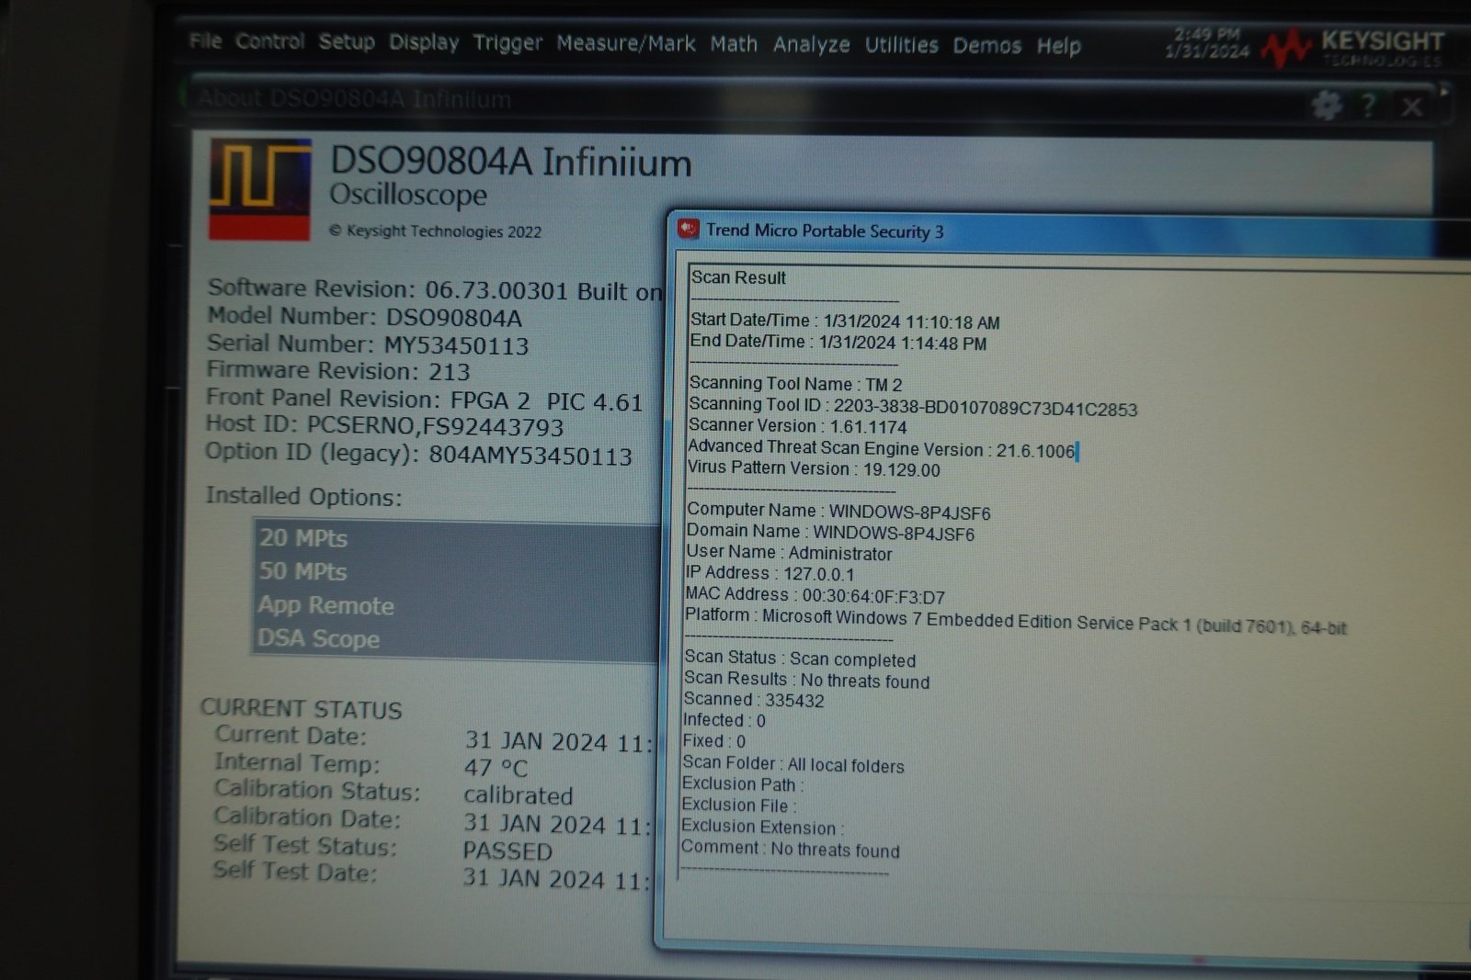Click the Scanner Version 1.61.1174 line
Viewport: 1471px width, 980px height.
(x=798, y=426)
